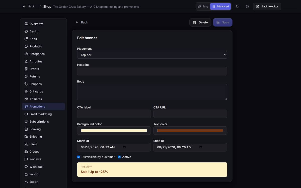Go to Returns in the sidebar

pos(43,76)
